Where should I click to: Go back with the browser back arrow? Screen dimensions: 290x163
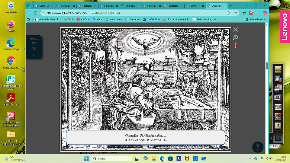click(x=29, y=13)
